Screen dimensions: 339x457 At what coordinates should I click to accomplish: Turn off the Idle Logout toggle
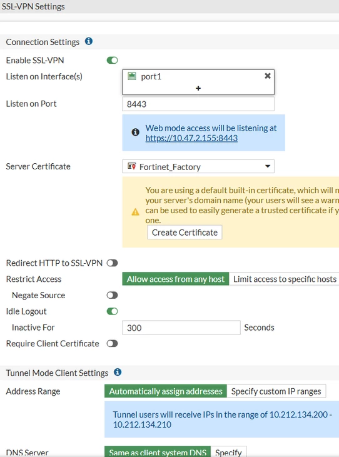pyautogui.click(x=112, y=311)
